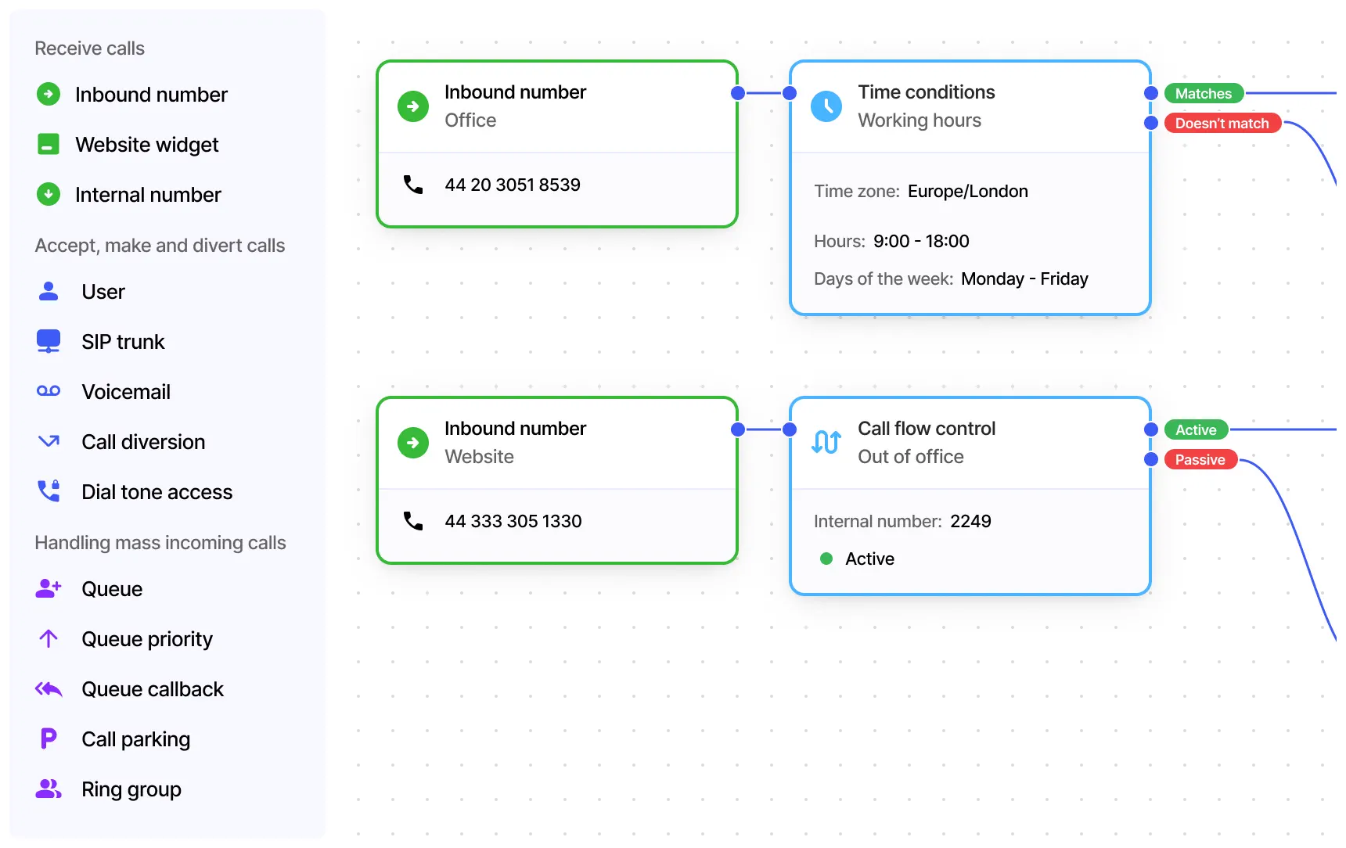Click the output connector dot of Office node
Viewport: 1346px width, 848px height.
[x=737, y=93]
